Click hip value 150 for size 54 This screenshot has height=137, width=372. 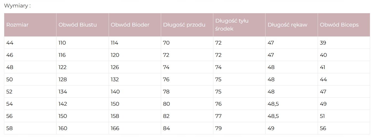(115, 104)
